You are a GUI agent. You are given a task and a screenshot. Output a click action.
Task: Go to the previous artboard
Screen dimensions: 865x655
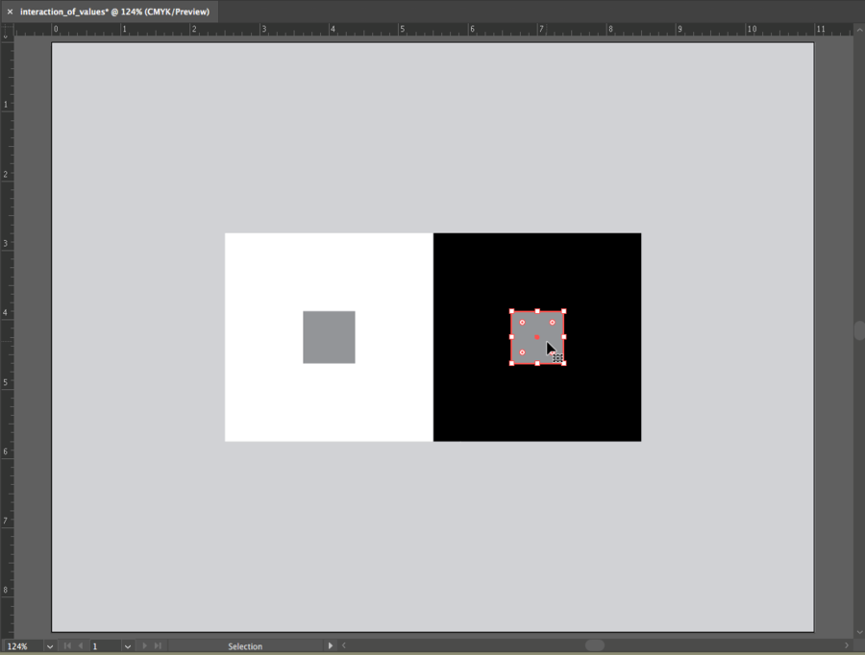tap(81, 646)
